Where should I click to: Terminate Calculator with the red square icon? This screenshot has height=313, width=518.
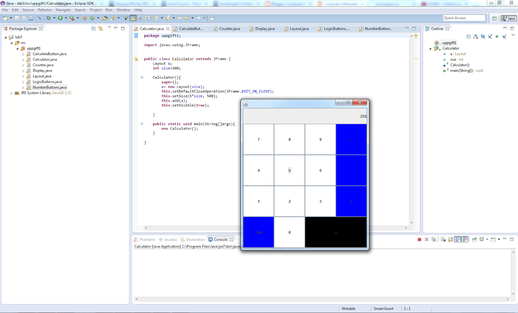(420, 239)
